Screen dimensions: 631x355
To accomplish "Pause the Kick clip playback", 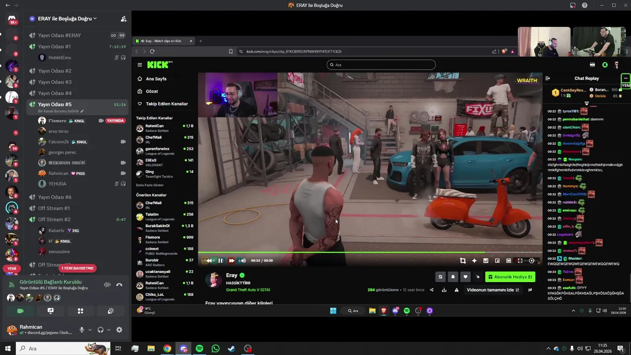I will (x=220, y=260).
